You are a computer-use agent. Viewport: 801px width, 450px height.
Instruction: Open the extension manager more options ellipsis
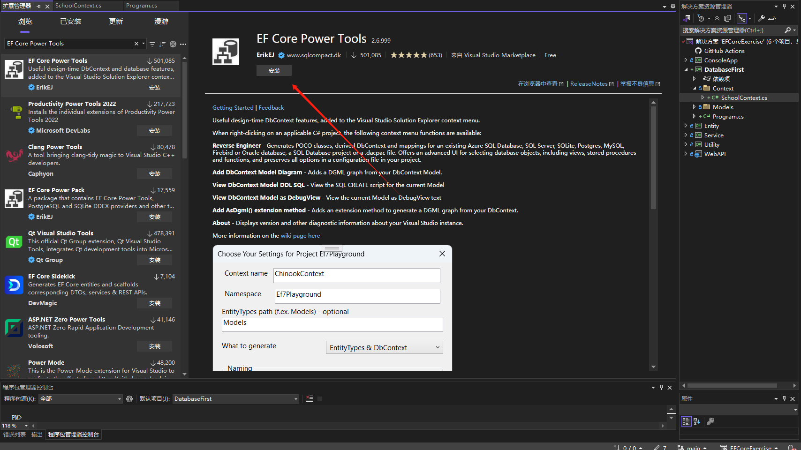[x=183, y=44]
